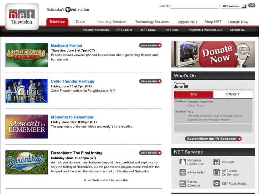Click the Nebraska Capitol Live link text
Image resolution: width=259 pixels, height=194 pixels.
(x=195, y=162)
